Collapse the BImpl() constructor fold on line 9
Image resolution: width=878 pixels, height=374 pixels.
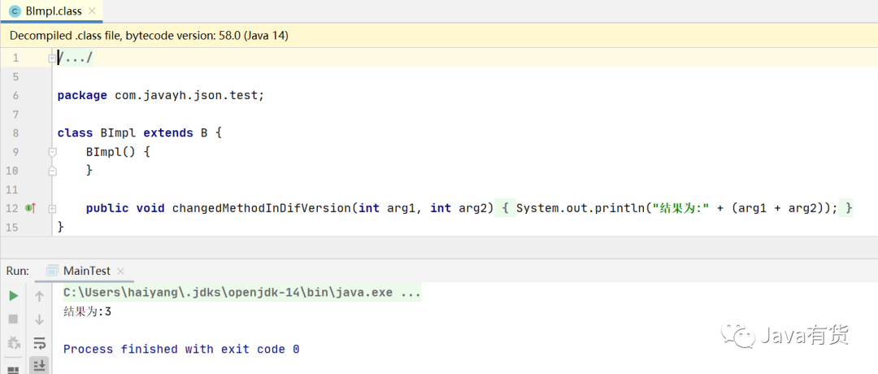point(52,152)
